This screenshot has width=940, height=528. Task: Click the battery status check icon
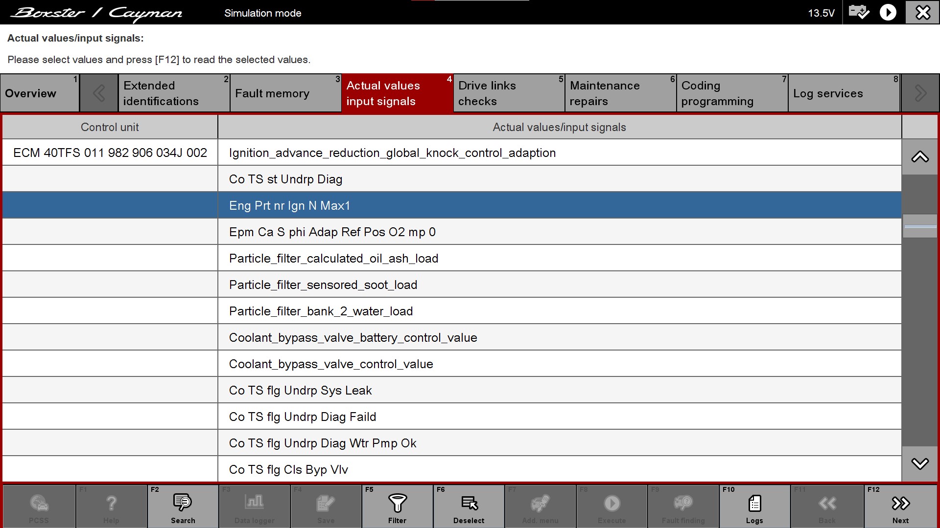pos(859,12)
